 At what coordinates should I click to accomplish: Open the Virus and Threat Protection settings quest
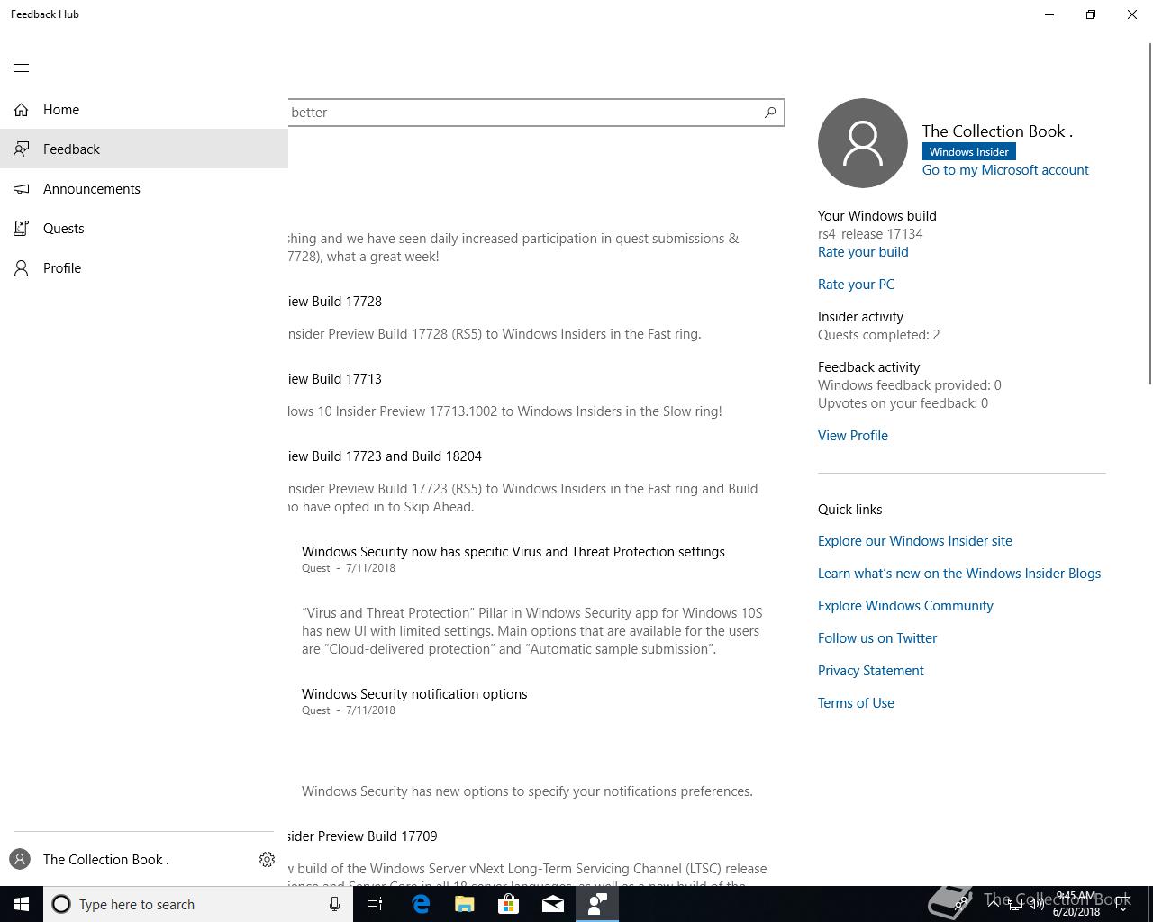coord(513,552)
